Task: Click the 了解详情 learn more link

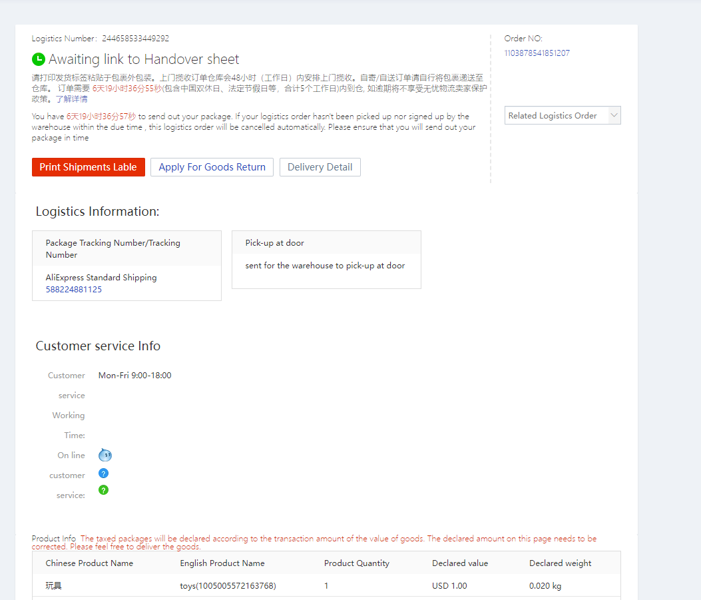Action: click(x=71, y=99)
